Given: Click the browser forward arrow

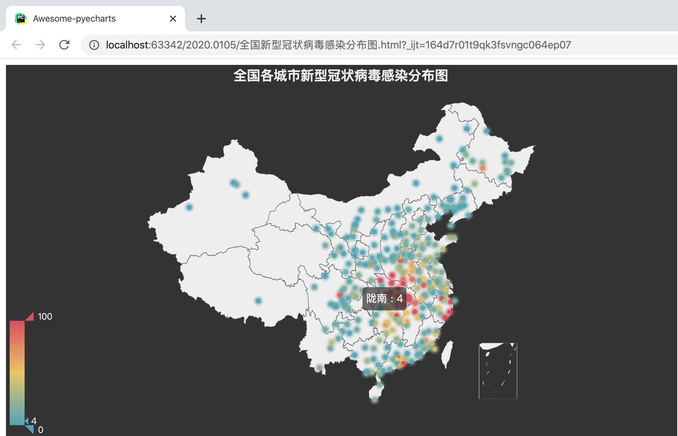Looking at the screenshot, I should tap(40, 45).
